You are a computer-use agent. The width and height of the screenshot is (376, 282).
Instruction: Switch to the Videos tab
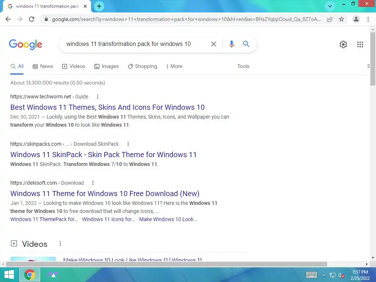(x=73, y=66)
